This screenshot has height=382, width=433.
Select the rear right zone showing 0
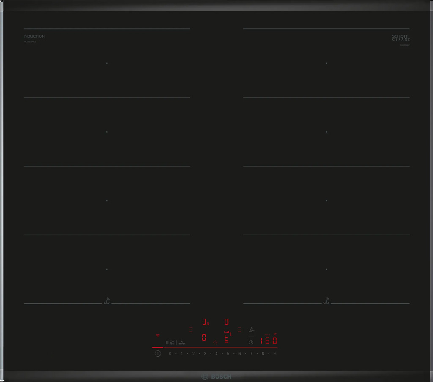tap(227, 322)
